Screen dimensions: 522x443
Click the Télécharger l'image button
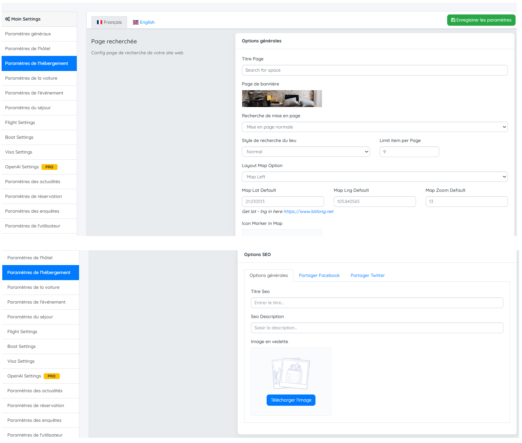coord(291,400)
